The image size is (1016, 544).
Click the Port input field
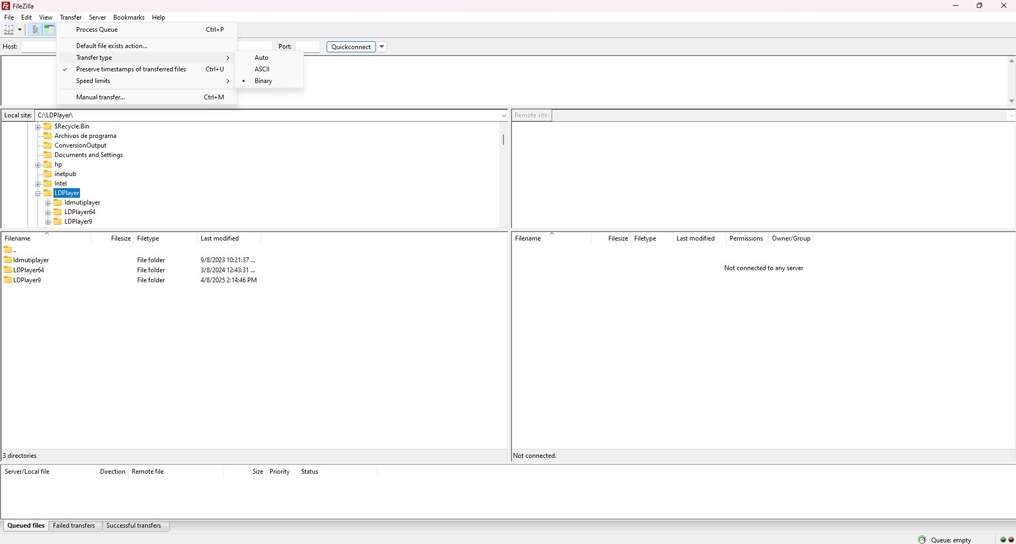pos(308,47)
